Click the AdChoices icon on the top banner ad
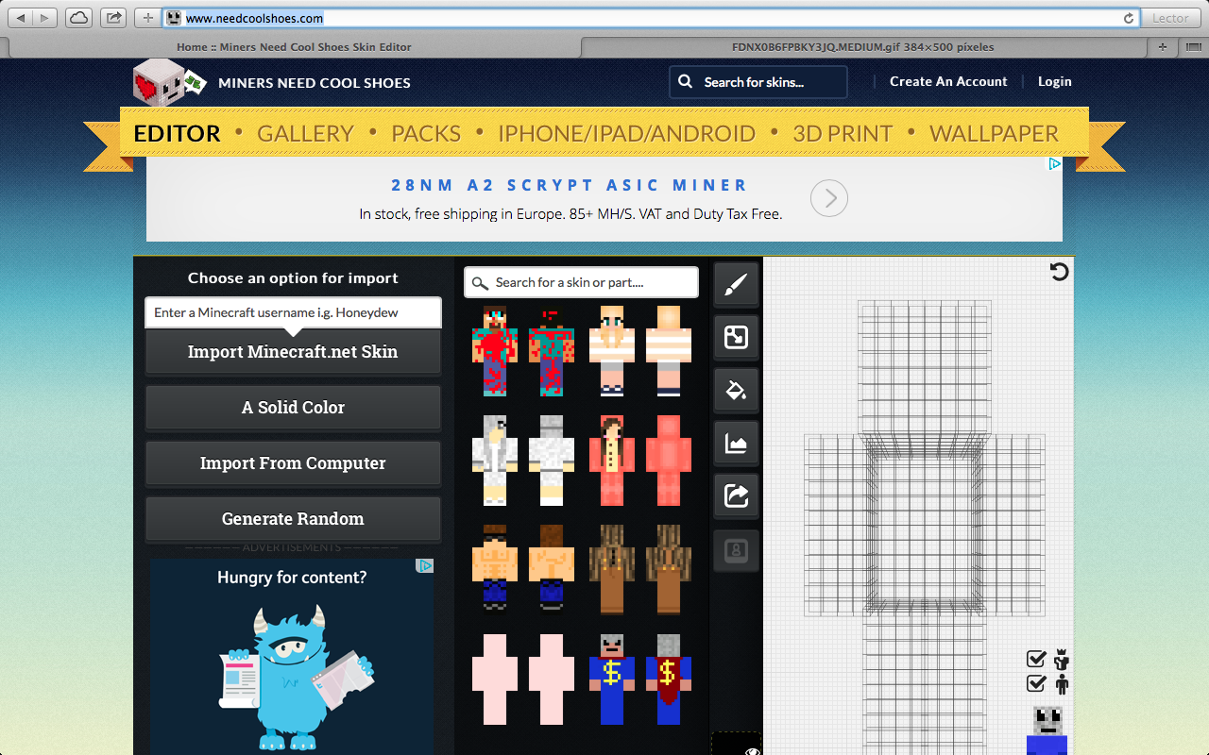1209x755 pixels. pos(1055,164)
